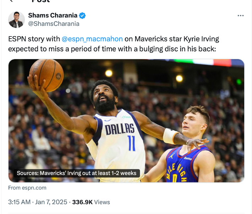Click the Views label beside the count
252x214 pixels.
[x=102, y=202]
